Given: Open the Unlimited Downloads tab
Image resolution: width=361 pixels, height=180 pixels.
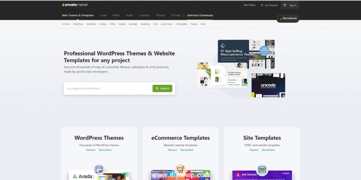Looking at the screenshot, I should [200, 15].
